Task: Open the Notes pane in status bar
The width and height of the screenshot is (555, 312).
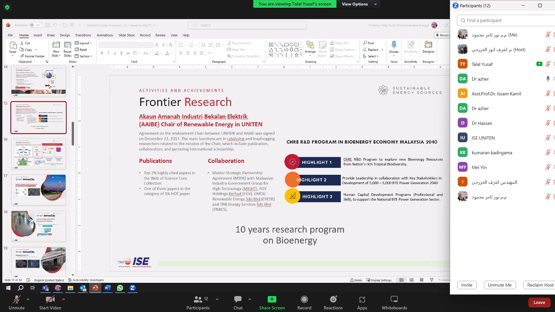Action: pos(356,280)
